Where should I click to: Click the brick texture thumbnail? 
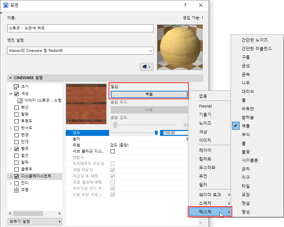pos(86,104)
